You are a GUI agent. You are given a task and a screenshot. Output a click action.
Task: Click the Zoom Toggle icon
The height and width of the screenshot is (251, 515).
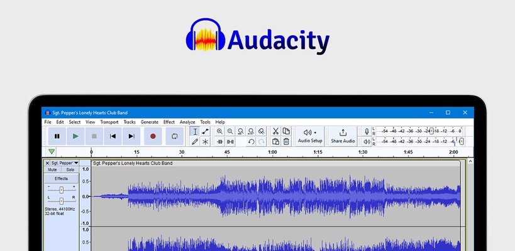click(x=262, y=132)
